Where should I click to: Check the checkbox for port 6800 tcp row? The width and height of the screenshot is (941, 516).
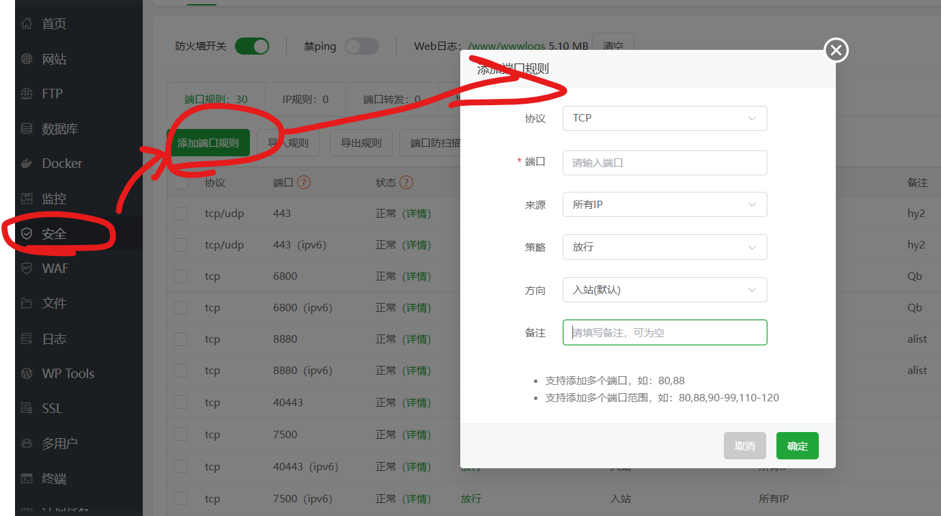[x=181, y=276]
